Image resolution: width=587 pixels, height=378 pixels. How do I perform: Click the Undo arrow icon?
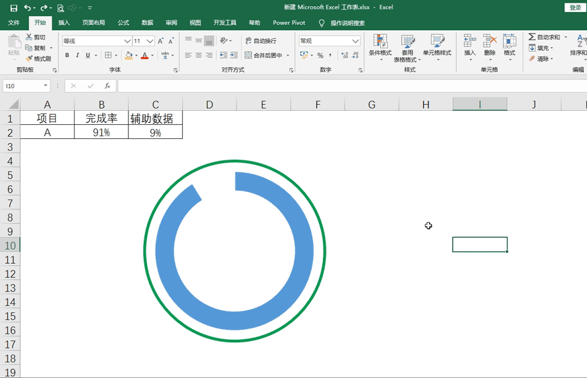tap(28, 8)
